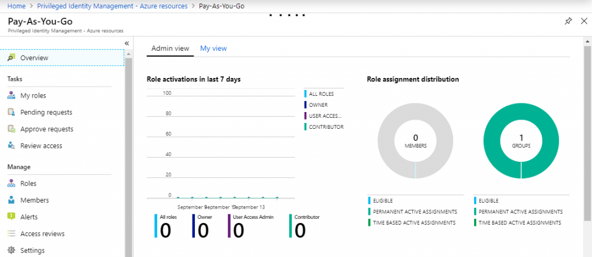This screenshot has height=257, width=592.
Task: Click the green Groups donut chart
Action: [521, 141]
